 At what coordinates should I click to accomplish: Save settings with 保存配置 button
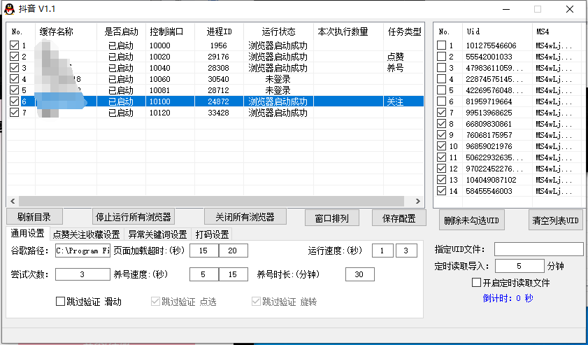click(x=399, y=218)
